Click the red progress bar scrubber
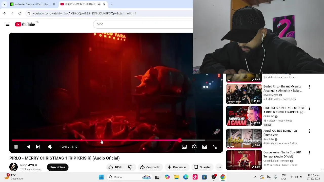Screen dimensions: 324x182 tap(180, 140)
